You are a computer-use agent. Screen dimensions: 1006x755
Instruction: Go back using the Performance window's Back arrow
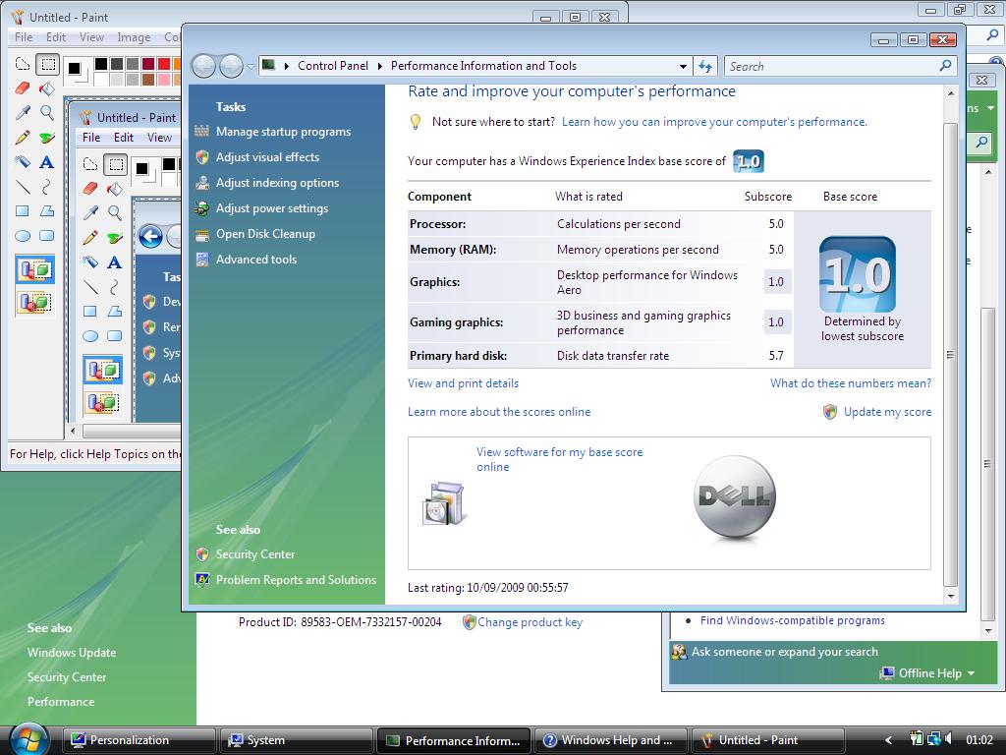204,66
